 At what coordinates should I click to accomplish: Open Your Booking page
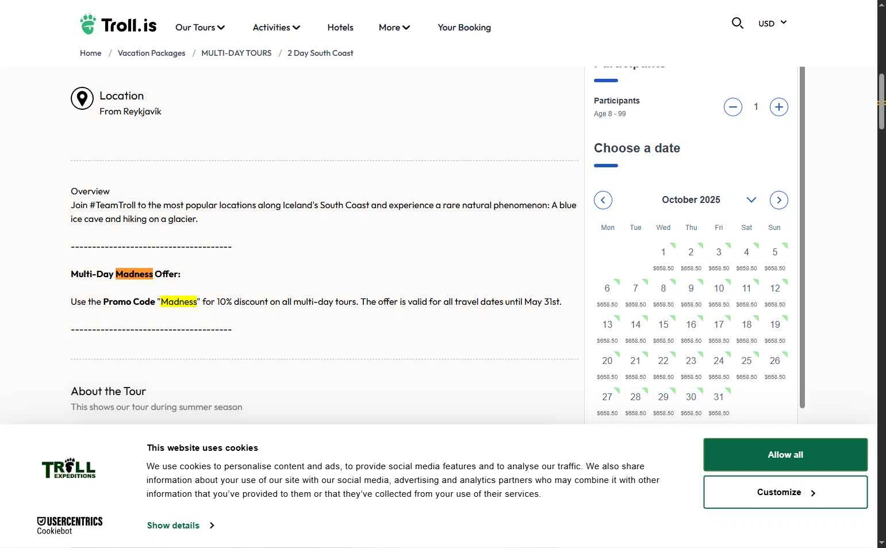464,28
